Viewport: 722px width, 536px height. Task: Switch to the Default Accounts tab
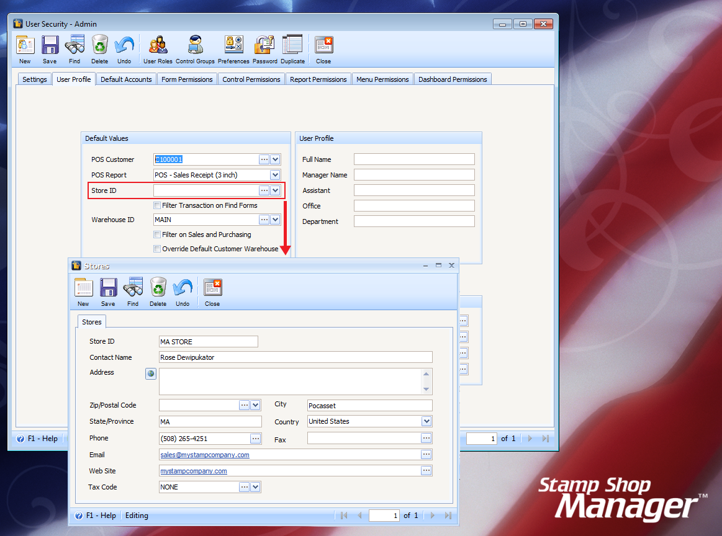tap(126, 79)
